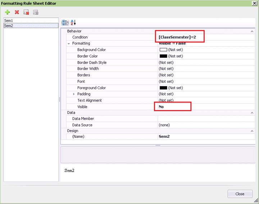The image size is (259, 204).
Task: Collapse the Data category section
Action: pos(252,113)
